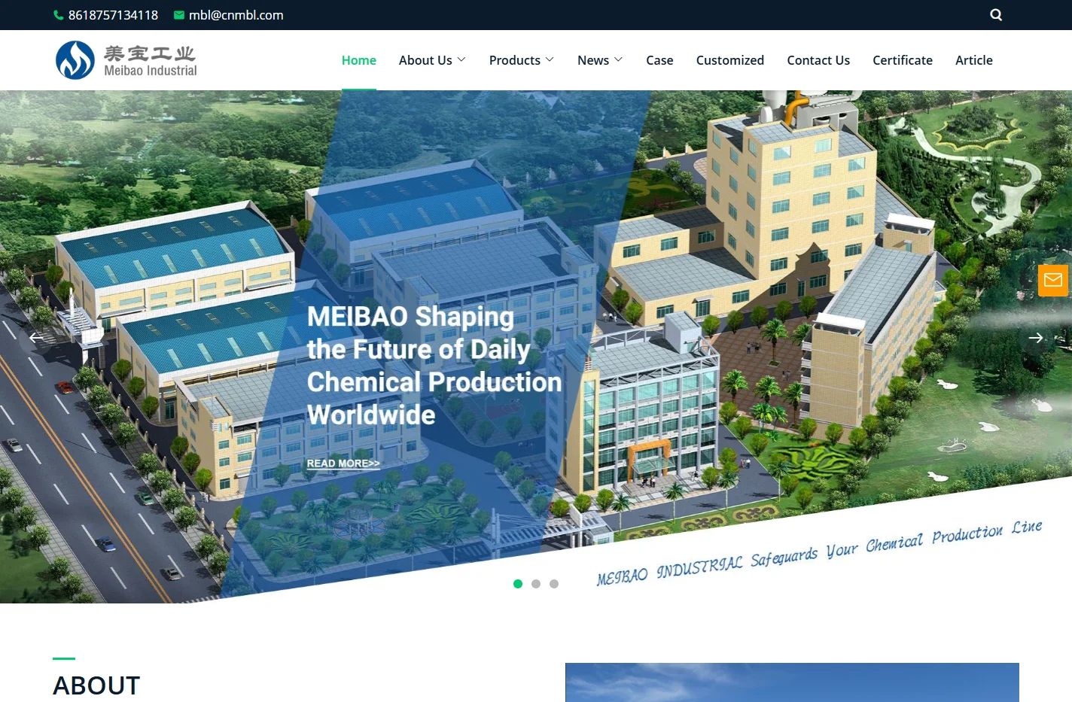Expand About Us dropdown chevron
The height and width of the screenshot is (702, 1072).
pos(461,59)
